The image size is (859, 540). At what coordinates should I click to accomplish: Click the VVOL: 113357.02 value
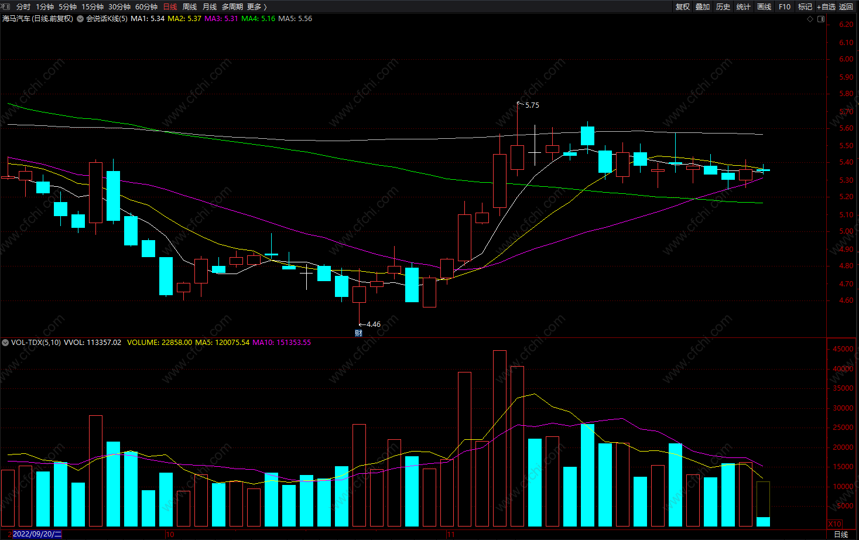click(x=93, y=343)
